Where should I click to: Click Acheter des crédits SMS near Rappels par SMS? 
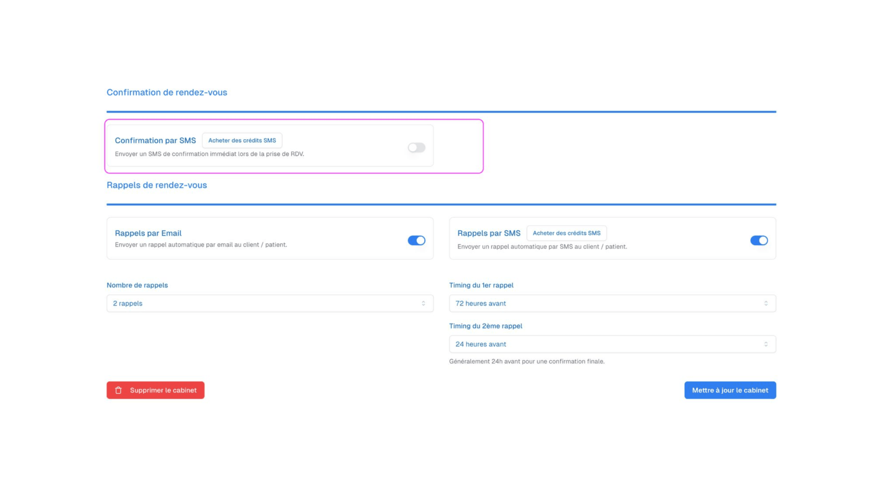[x=566, y=233]
